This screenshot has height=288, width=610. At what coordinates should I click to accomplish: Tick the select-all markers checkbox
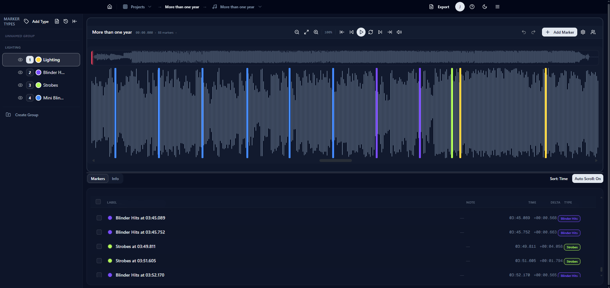(98, 202)
